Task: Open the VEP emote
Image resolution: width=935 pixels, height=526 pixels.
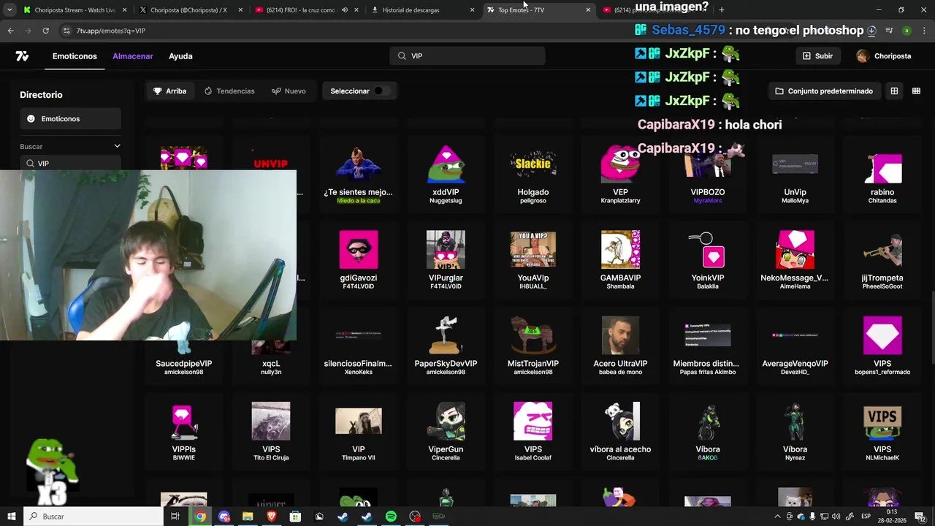Action: click(x=620, y=175)
